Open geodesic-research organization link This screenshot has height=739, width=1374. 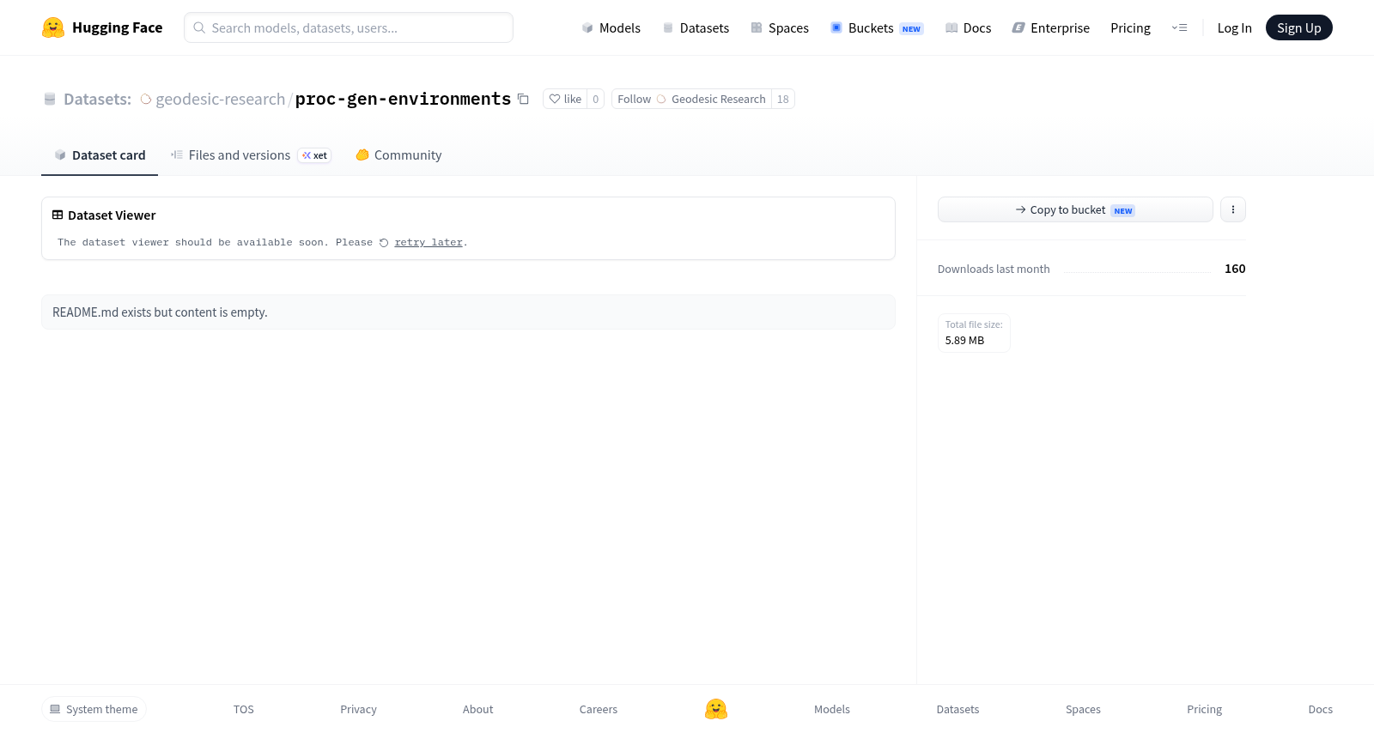[x=220, y=100]
